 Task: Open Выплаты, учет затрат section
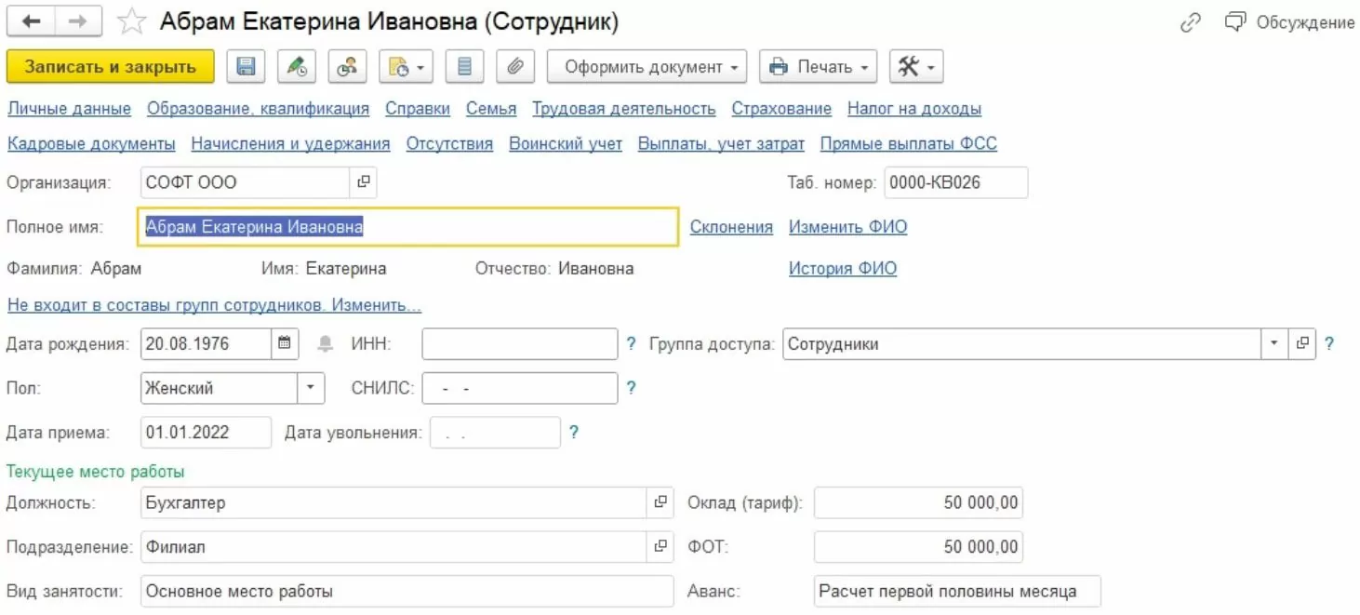(x=721, y=144)
